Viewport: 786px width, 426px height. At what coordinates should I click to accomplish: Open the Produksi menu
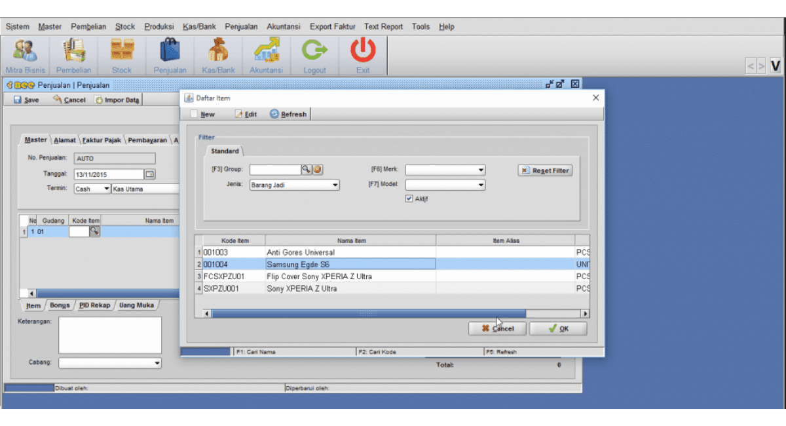(x=159, y=27)
